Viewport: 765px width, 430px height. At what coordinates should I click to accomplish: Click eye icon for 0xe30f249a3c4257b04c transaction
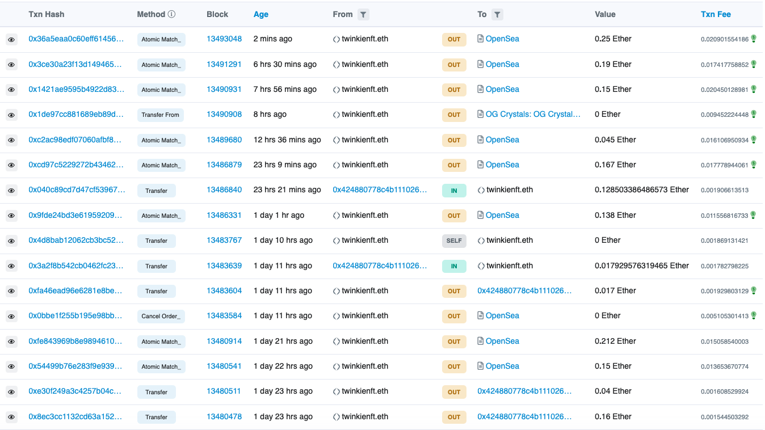pos(11,392)
